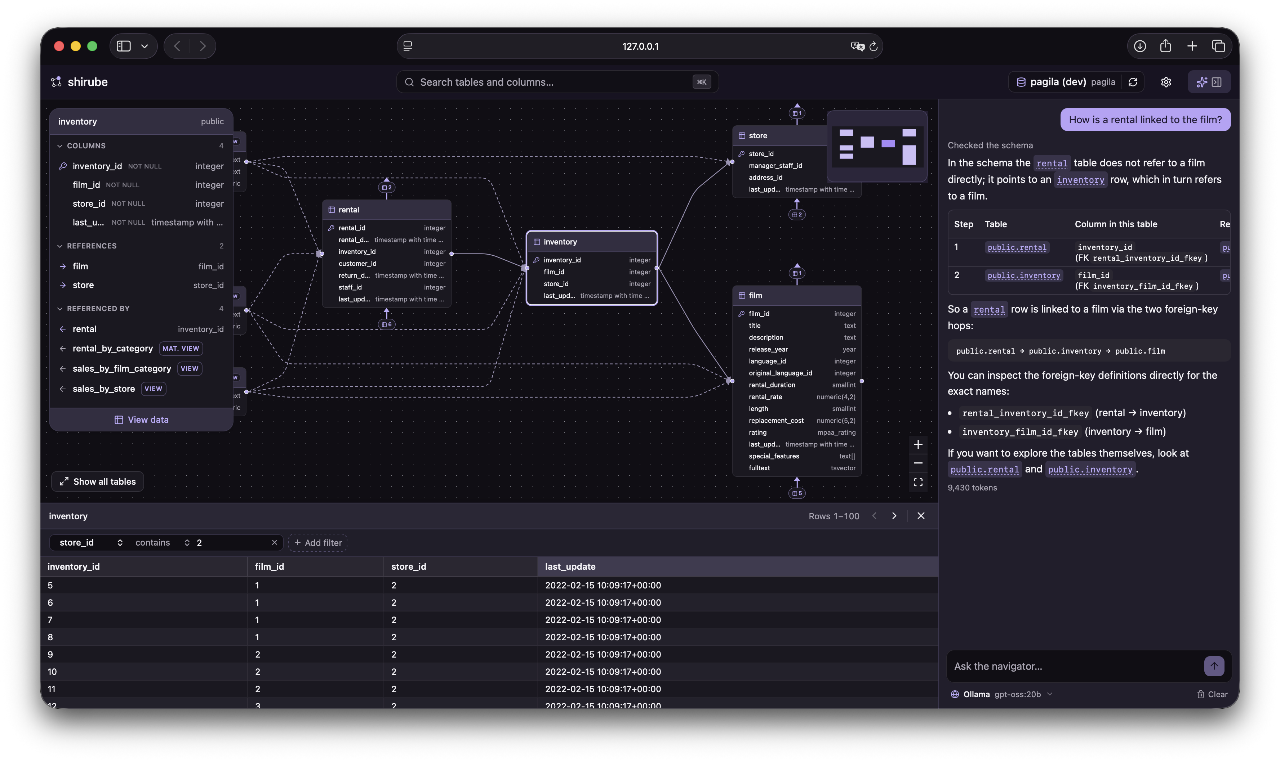
Task: Click the rental_id column in rental node
Action: [x=386, y=228]
